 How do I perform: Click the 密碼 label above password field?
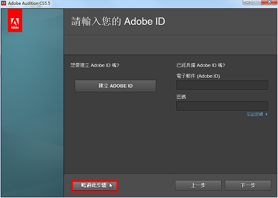181,97
